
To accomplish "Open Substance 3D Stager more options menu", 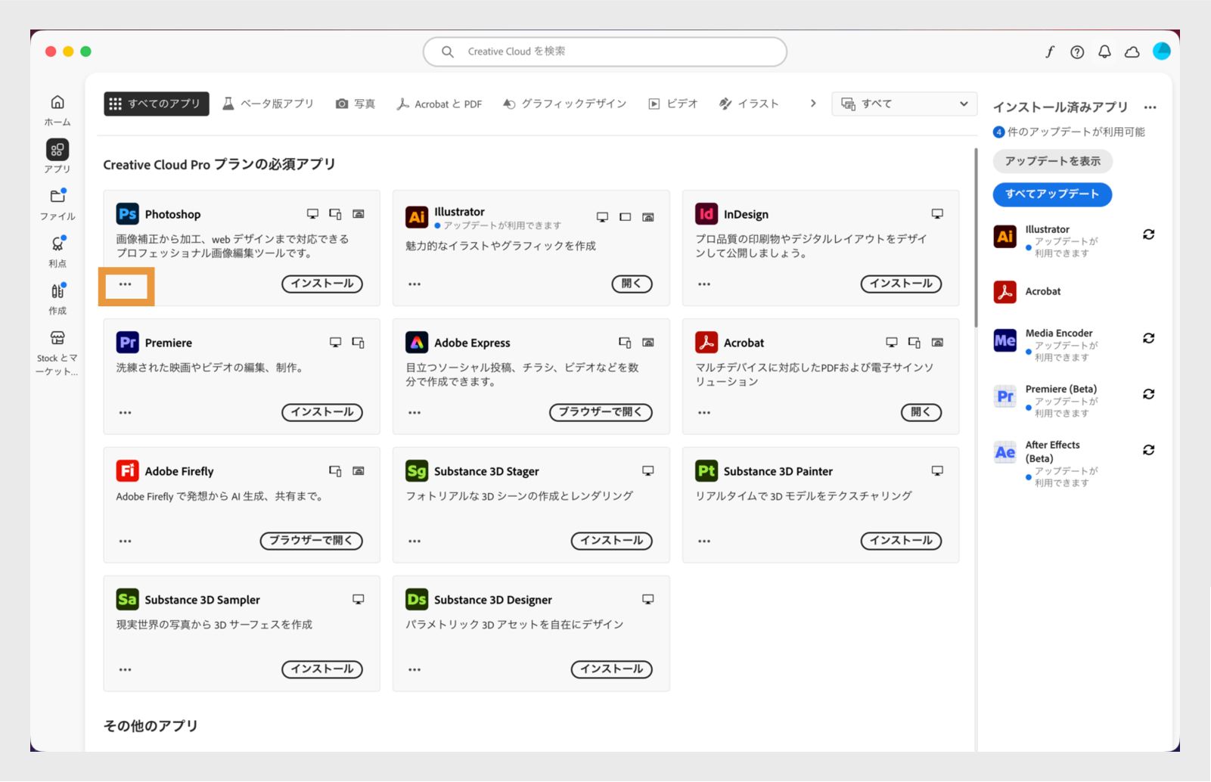I will [415, 542].
